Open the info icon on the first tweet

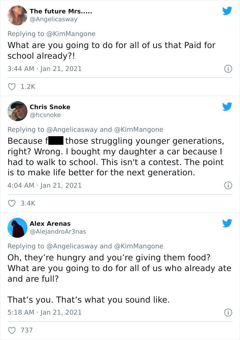click(229, 69)
